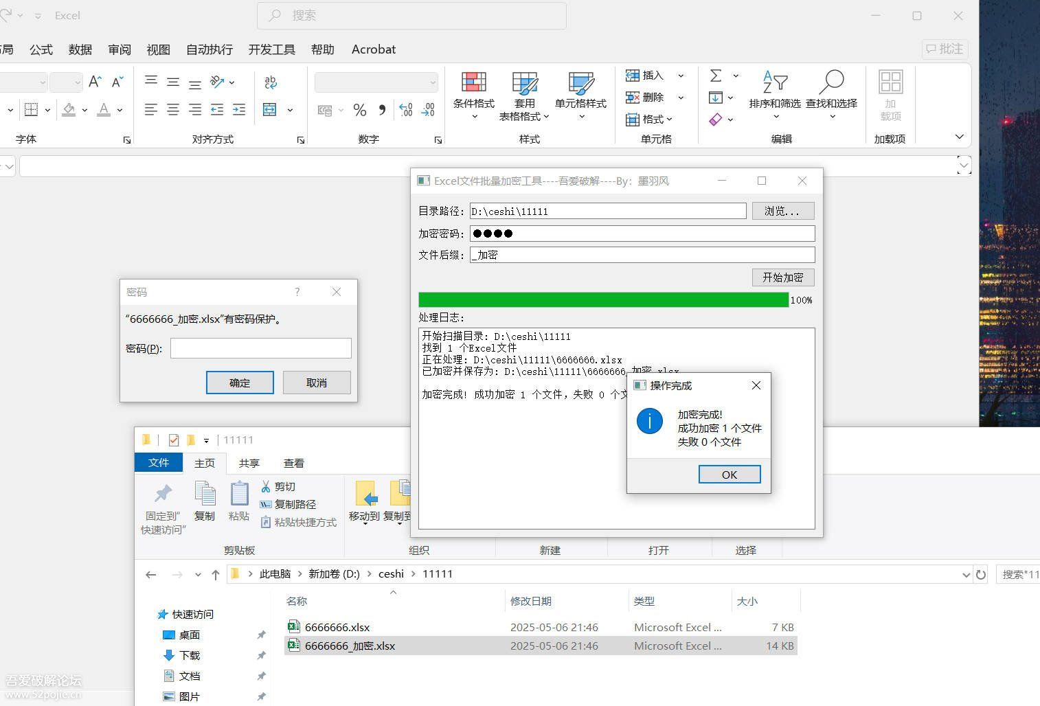Screen dimensions: 1040x706
Task: Click the green encryption progress bar
Action: (604, 299)
